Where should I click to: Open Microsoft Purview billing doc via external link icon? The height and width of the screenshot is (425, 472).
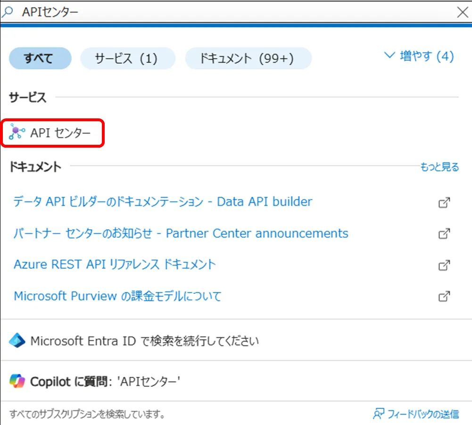(x=444, y=296)
